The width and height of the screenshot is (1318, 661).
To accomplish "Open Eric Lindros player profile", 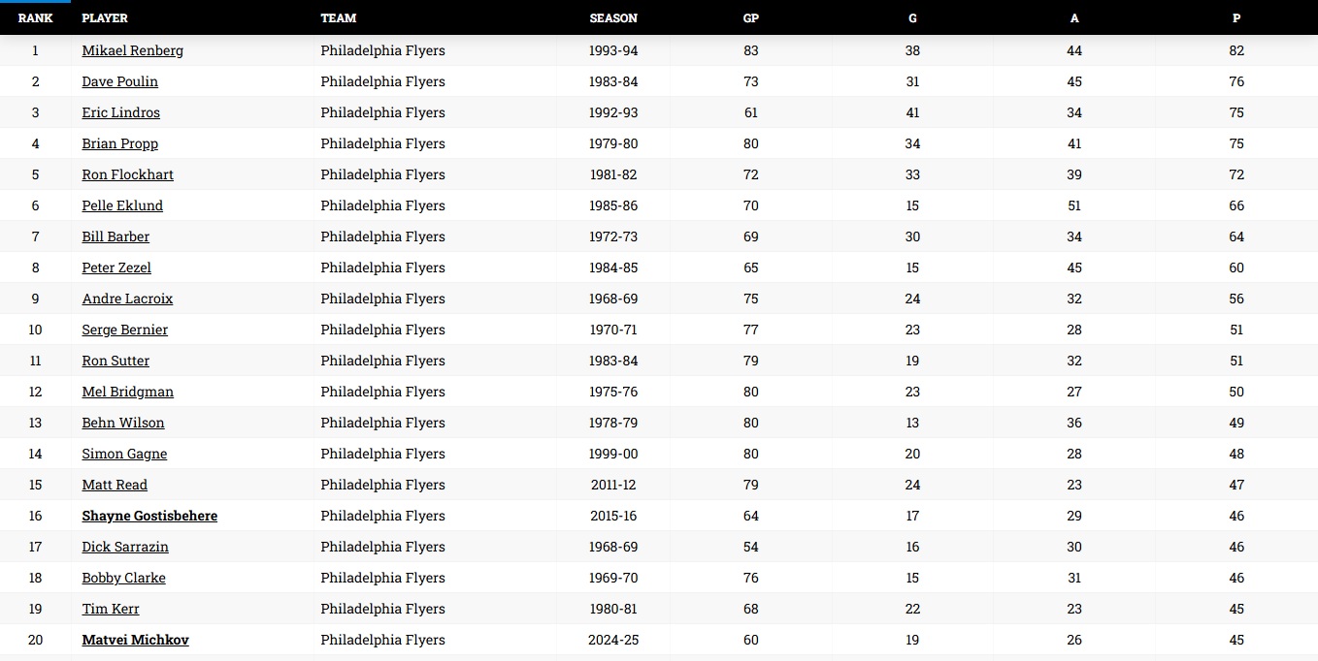I will 120,112.
